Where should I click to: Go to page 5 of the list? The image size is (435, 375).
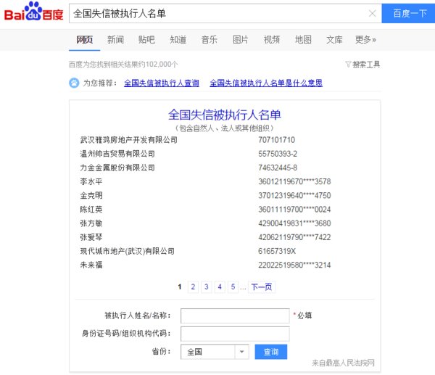click(x=233, y=287)
